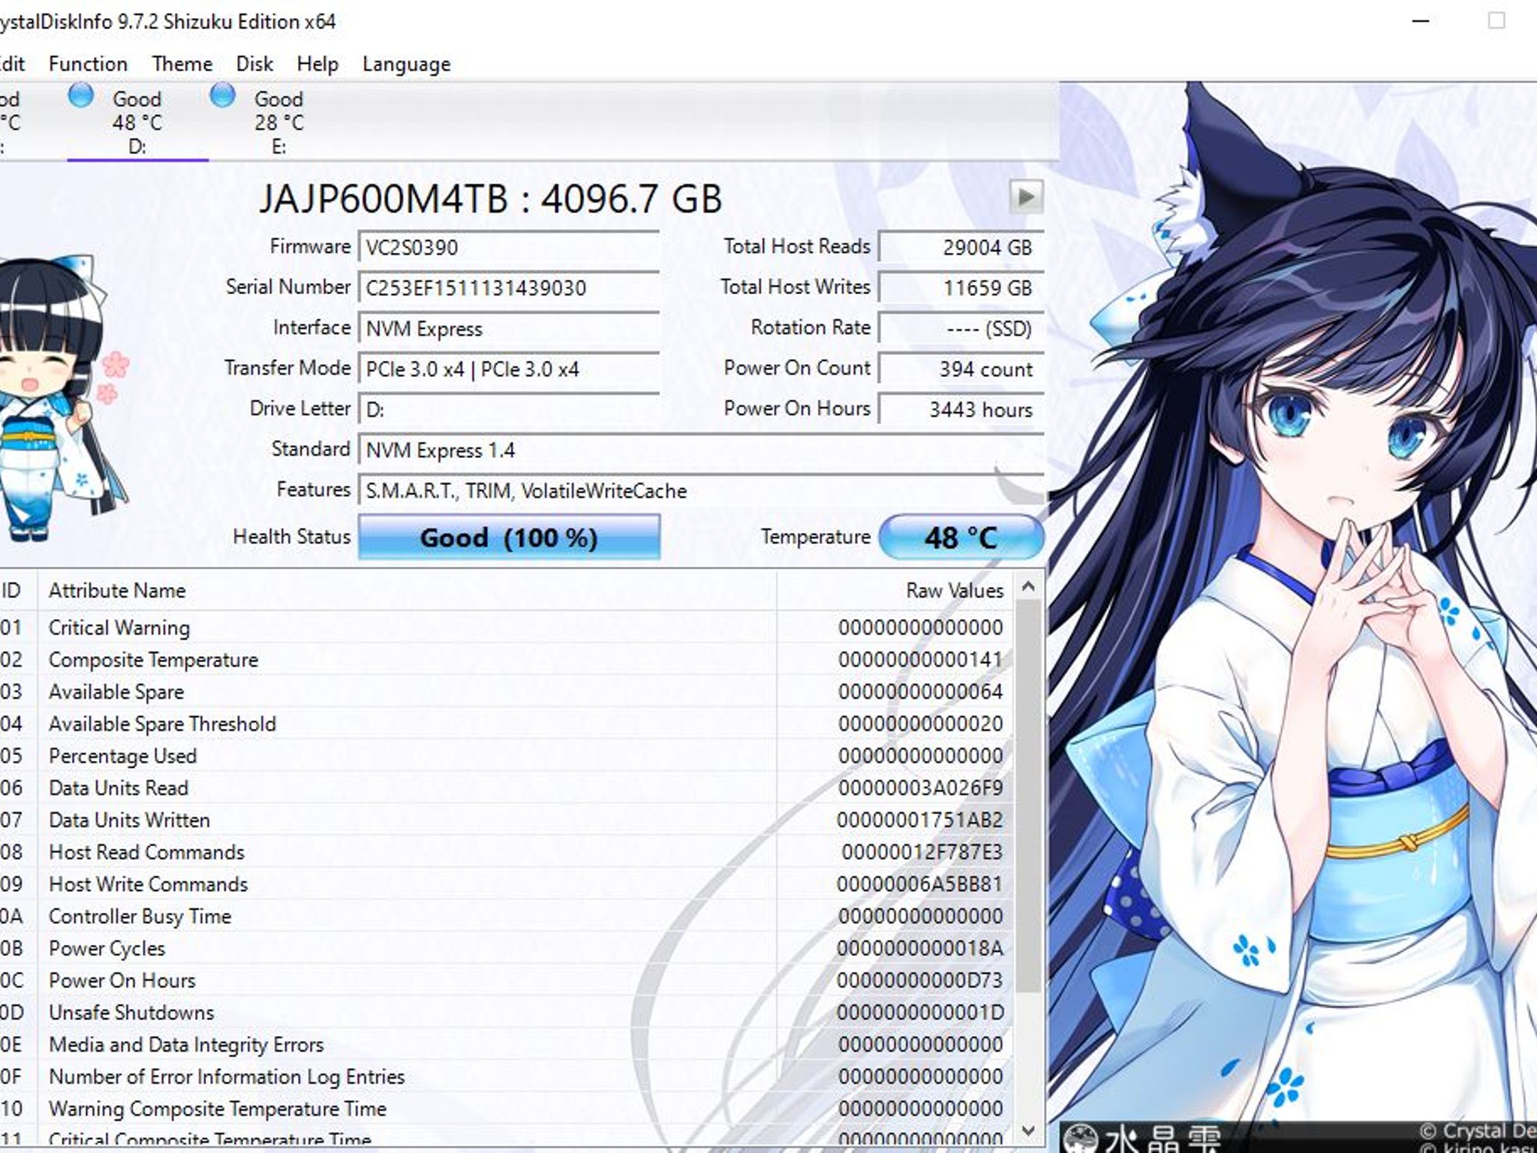Screen dimensions: 1537x1153
Task: Open the Language menu
Action: 406,64
